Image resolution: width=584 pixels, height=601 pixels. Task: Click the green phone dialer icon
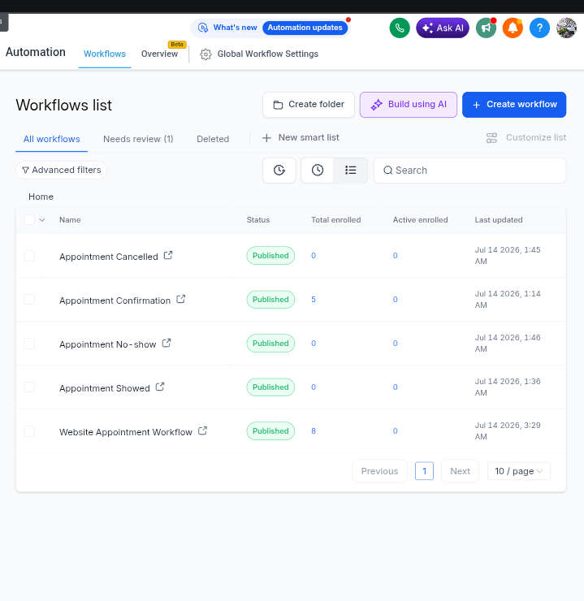tap(400, 28)
